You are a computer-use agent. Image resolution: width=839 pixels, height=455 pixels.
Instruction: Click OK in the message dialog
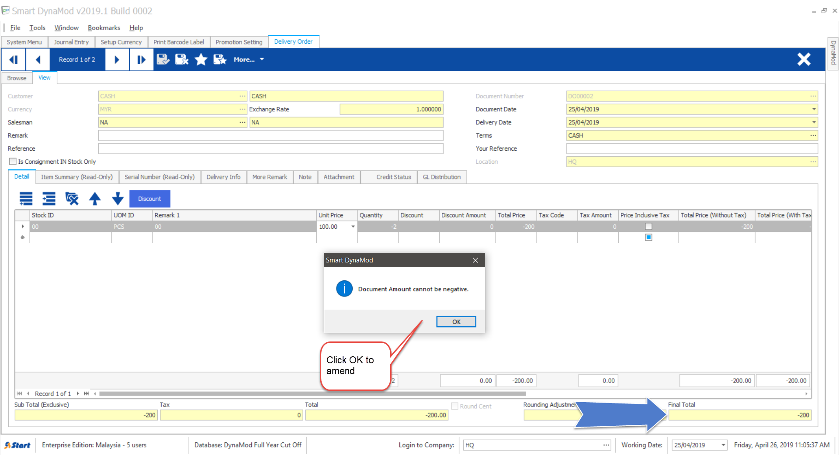pyautogui.click(x=456, y=322)
